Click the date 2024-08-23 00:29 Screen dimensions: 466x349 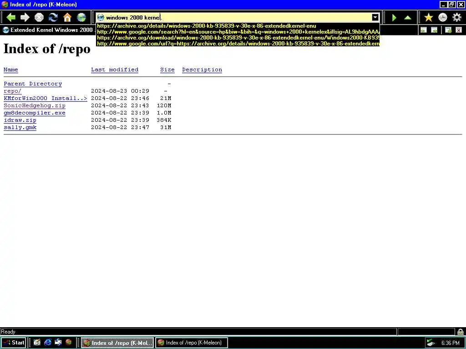coord(120,91)
